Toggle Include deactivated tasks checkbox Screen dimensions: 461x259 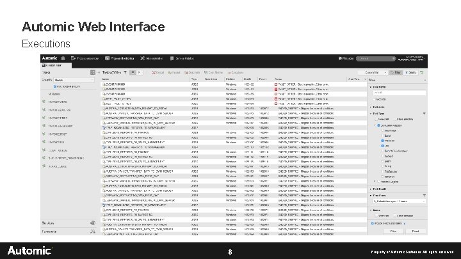pyautogui.click(x=373, y=223)
